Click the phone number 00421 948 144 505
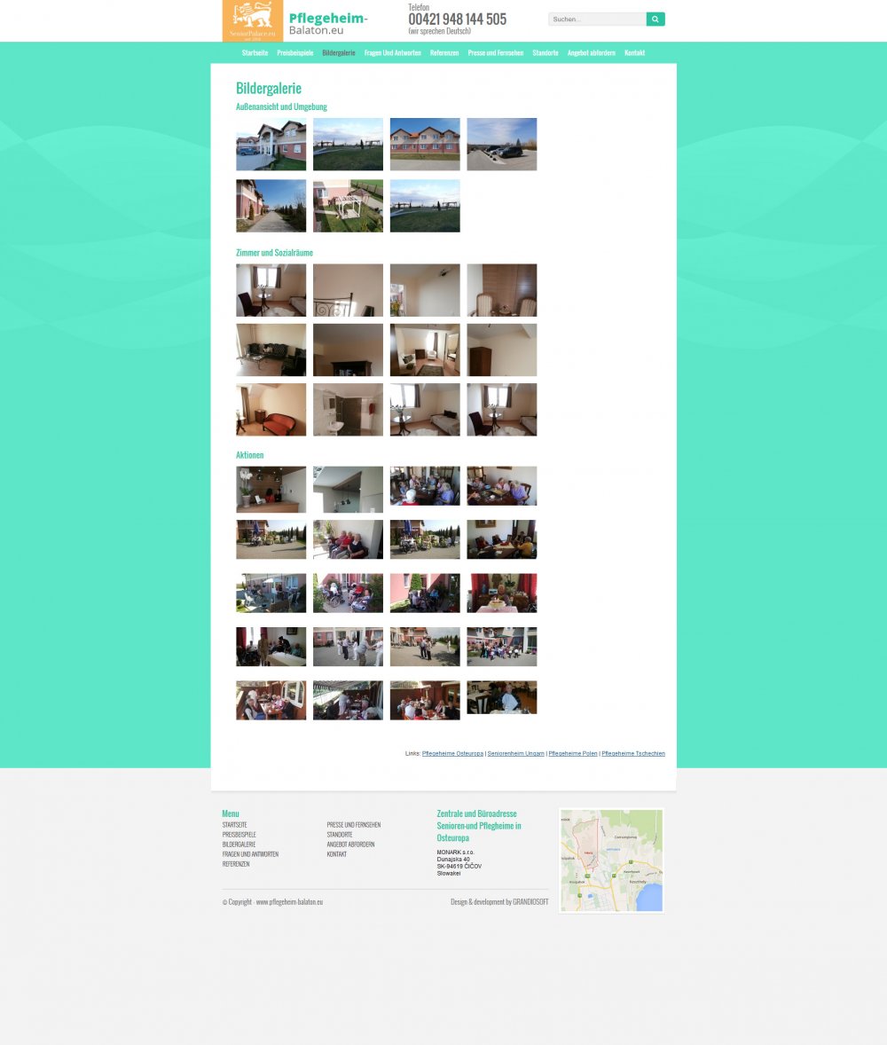887x1045 pixels. (457, 20)
